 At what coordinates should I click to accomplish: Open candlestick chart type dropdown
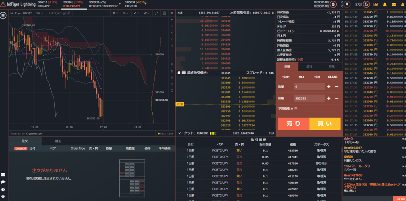pos(115,13)
